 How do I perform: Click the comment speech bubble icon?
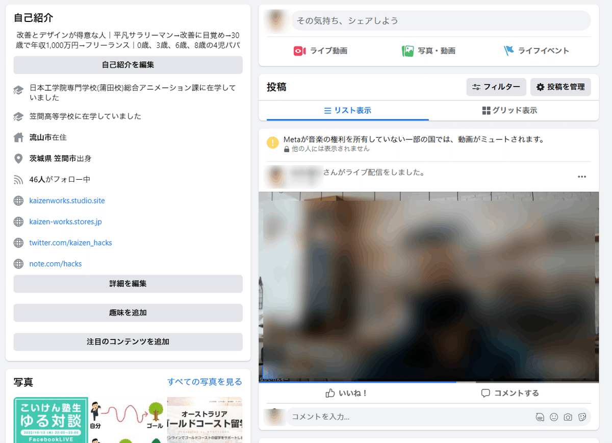486,393
